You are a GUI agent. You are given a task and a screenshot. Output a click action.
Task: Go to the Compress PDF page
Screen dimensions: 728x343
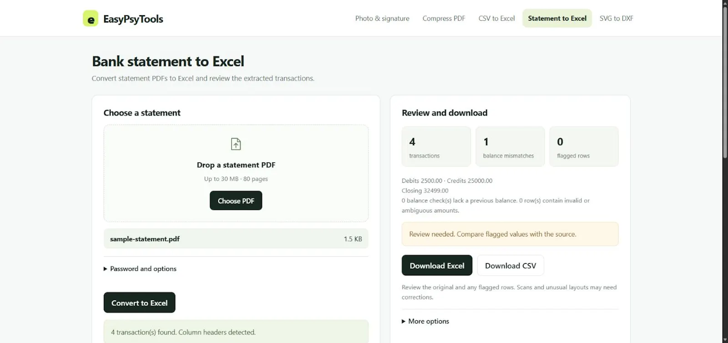click(444, 18)
